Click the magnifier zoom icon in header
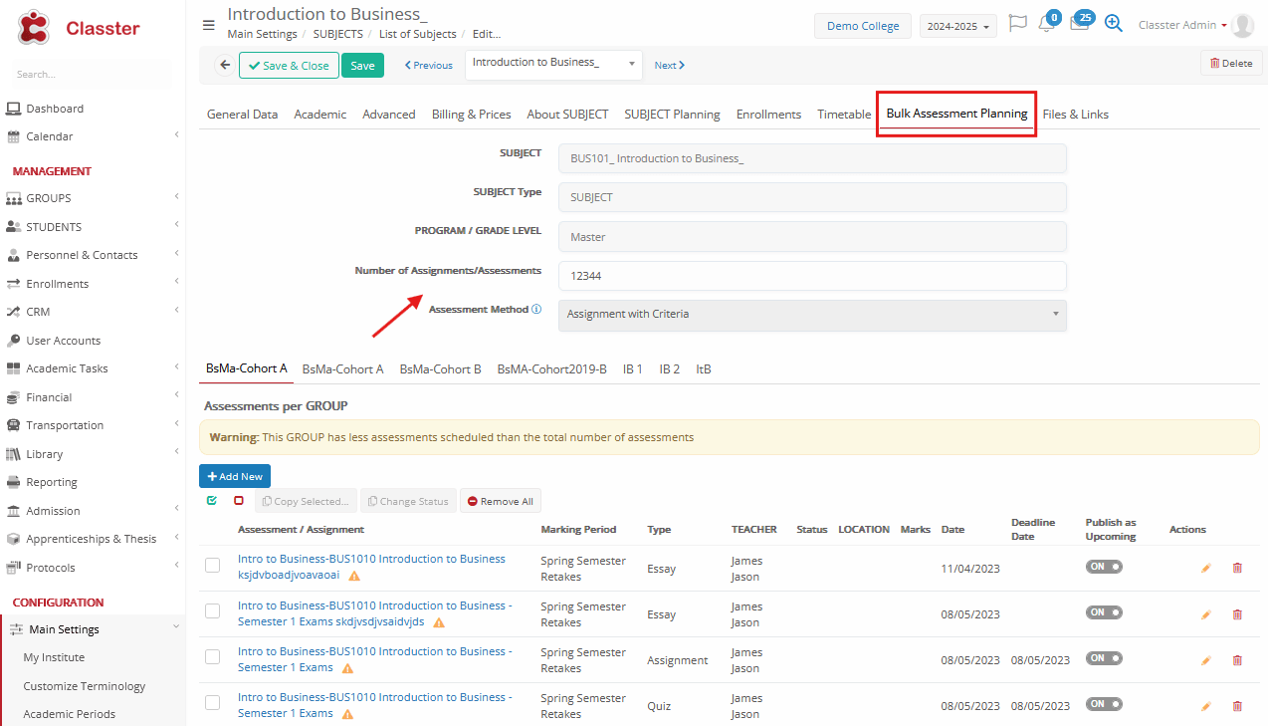The width and height of the screenshot is (1268, 726). click(x=1114, y=24)
